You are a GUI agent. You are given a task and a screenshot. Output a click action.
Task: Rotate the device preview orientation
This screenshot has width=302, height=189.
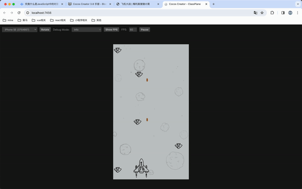(x=45, y=30)
